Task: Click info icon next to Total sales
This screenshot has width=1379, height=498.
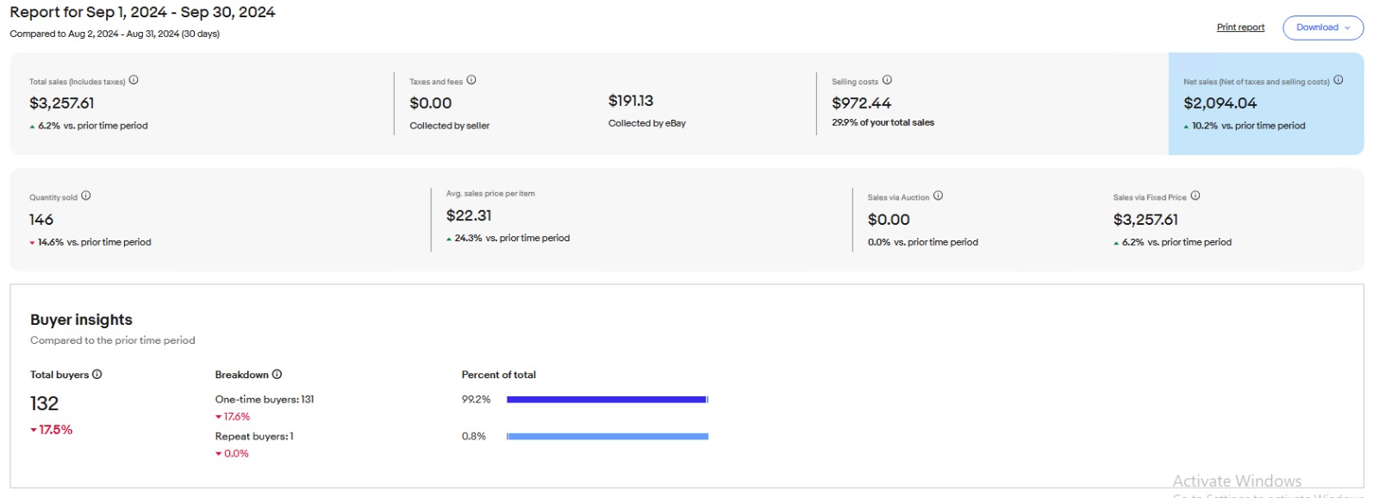Action: coord(134,80)
